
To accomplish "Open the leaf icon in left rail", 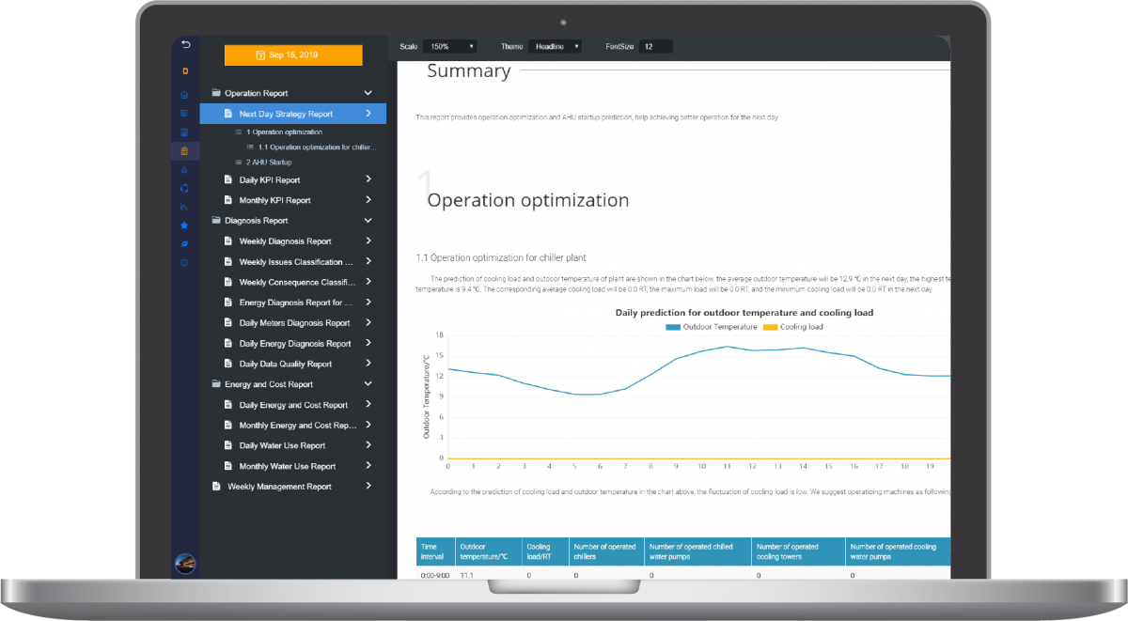I will click(184, 244).
